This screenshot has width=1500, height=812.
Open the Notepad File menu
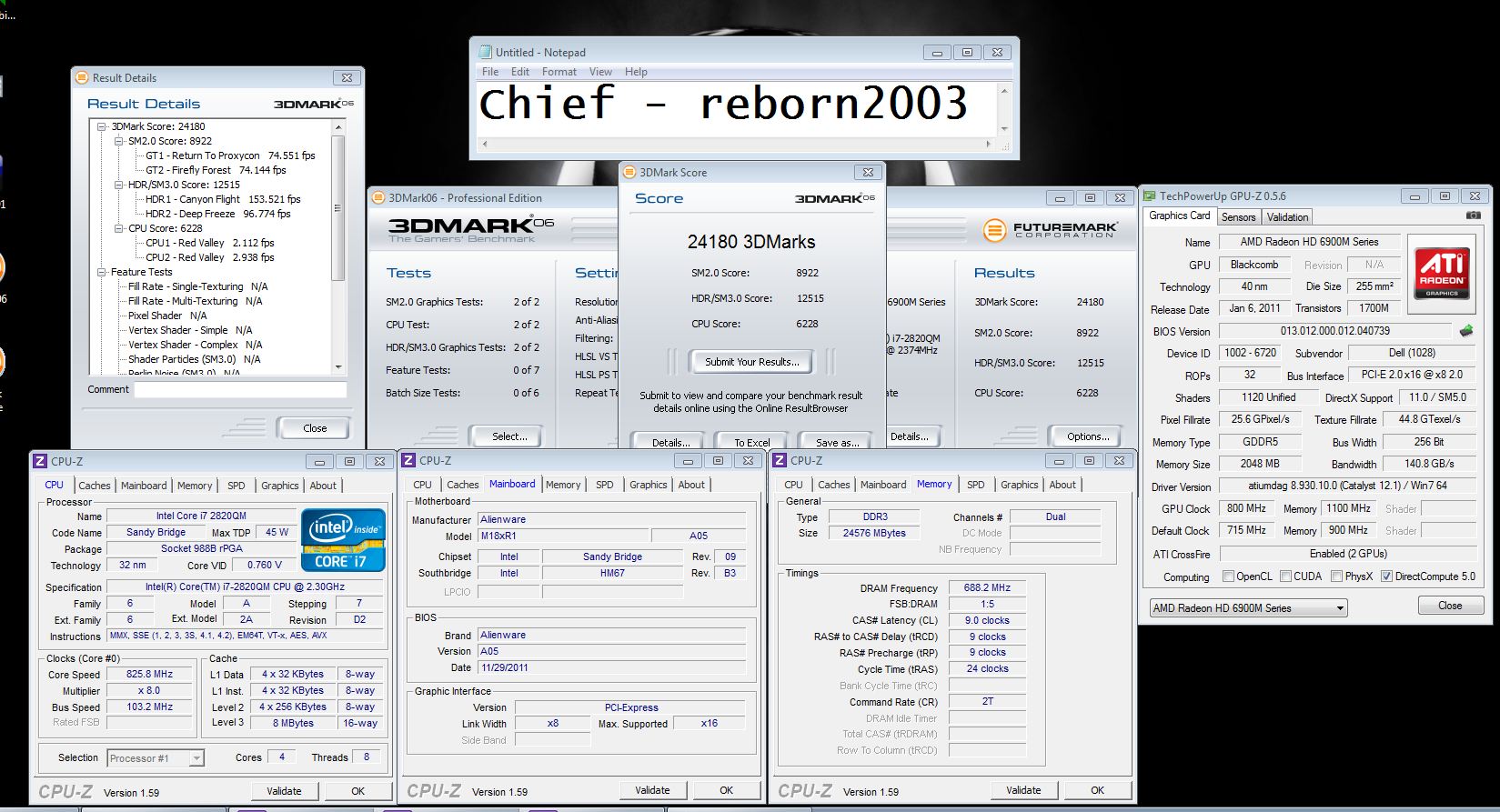tap(490, 72)
